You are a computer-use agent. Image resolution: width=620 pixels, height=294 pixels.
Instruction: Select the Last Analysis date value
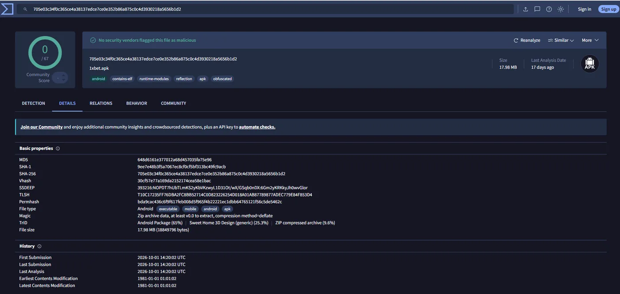click(162, 271)
